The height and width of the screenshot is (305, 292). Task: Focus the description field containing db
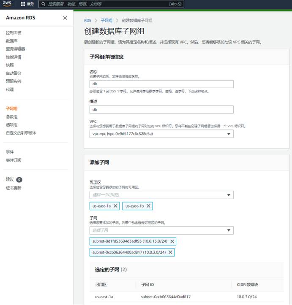tap(161, 110)
